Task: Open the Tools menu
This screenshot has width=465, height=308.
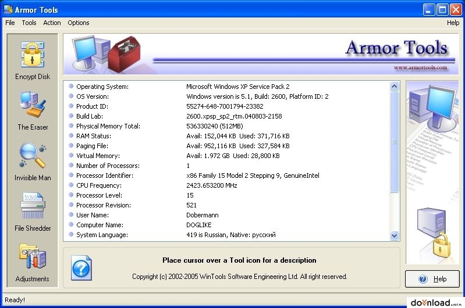Action: click(29, 23)
